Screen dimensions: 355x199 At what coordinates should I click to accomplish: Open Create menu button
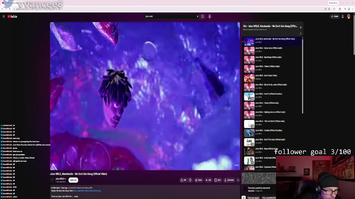pos(334,17)
